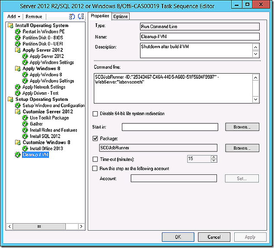Decrease time-out value with the down spinner arrow

click(x=214, y=161)
